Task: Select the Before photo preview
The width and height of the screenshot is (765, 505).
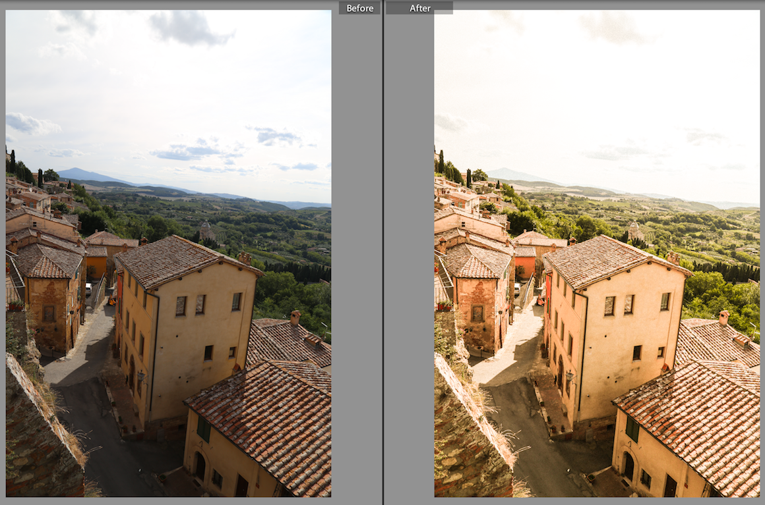Action: [x=168, y=253]
